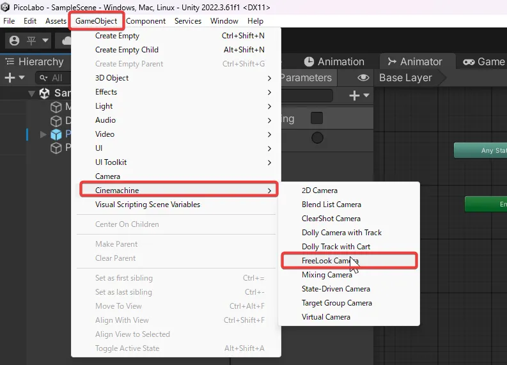Screen dimensions: 507x365
Task: Open the Assets menu
Action: tap(56, 21)
